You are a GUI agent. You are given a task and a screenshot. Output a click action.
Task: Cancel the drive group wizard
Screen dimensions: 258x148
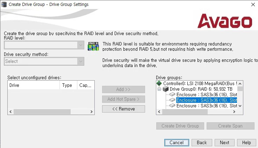177,142
